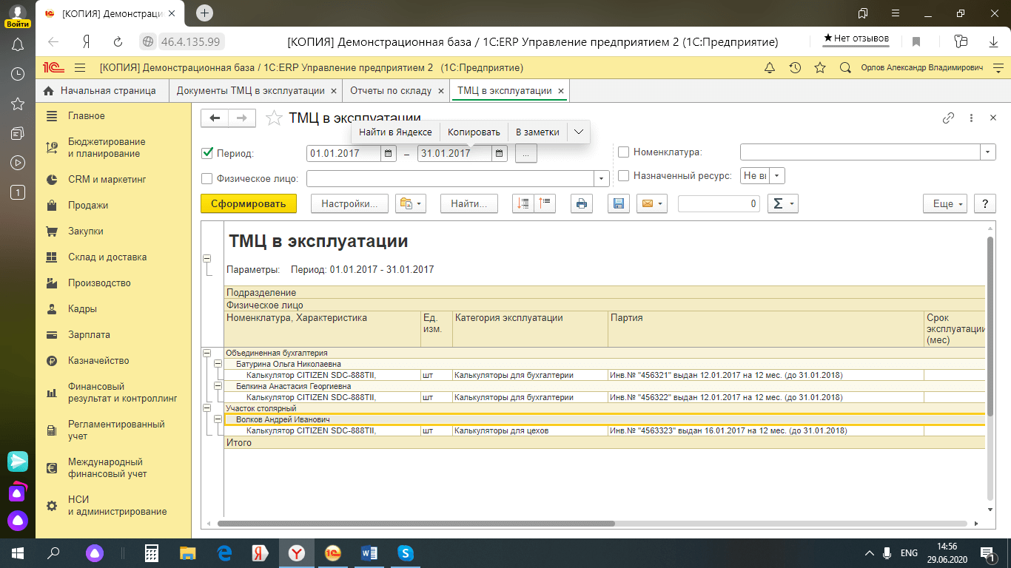Open history clock icon in 1C header
The height and width of the screenshot is (568, 1011).
point(795,67)
